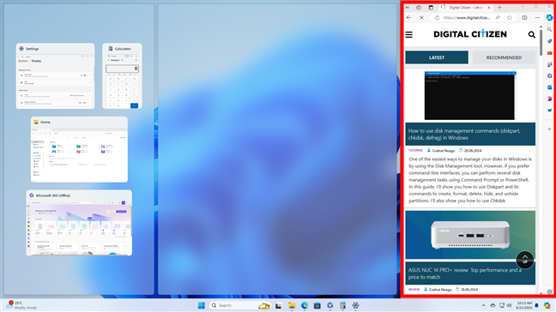Go back in Edge browser
The image size is (556, 312).
[408, 18]
